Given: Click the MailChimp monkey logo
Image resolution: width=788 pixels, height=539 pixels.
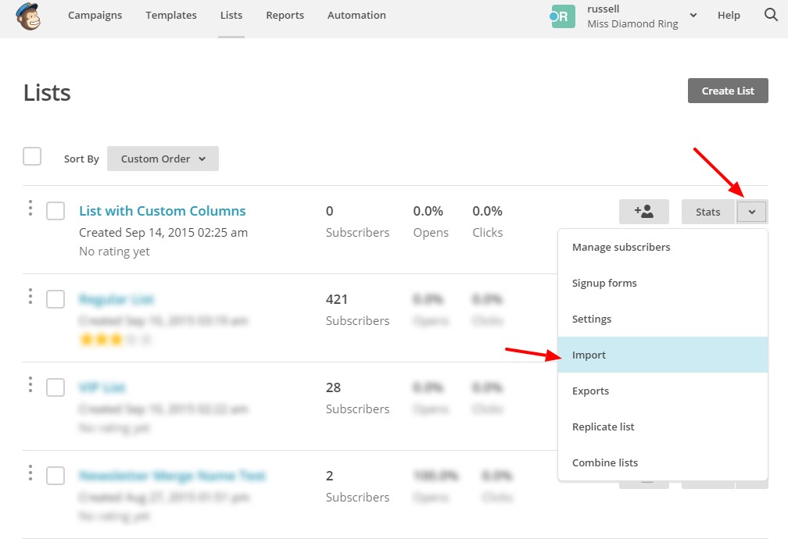Looking at the screenshot, I should click(28, 16).
